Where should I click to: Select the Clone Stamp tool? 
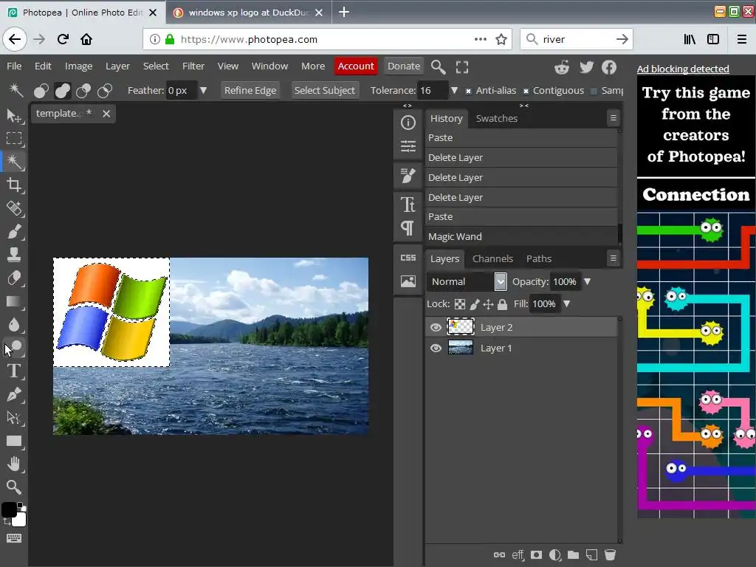pos(13,255)
